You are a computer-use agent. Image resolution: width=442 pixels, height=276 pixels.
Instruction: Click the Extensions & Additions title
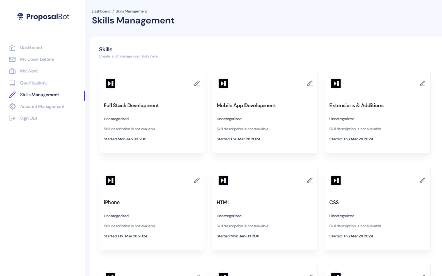tap(356, 106)
